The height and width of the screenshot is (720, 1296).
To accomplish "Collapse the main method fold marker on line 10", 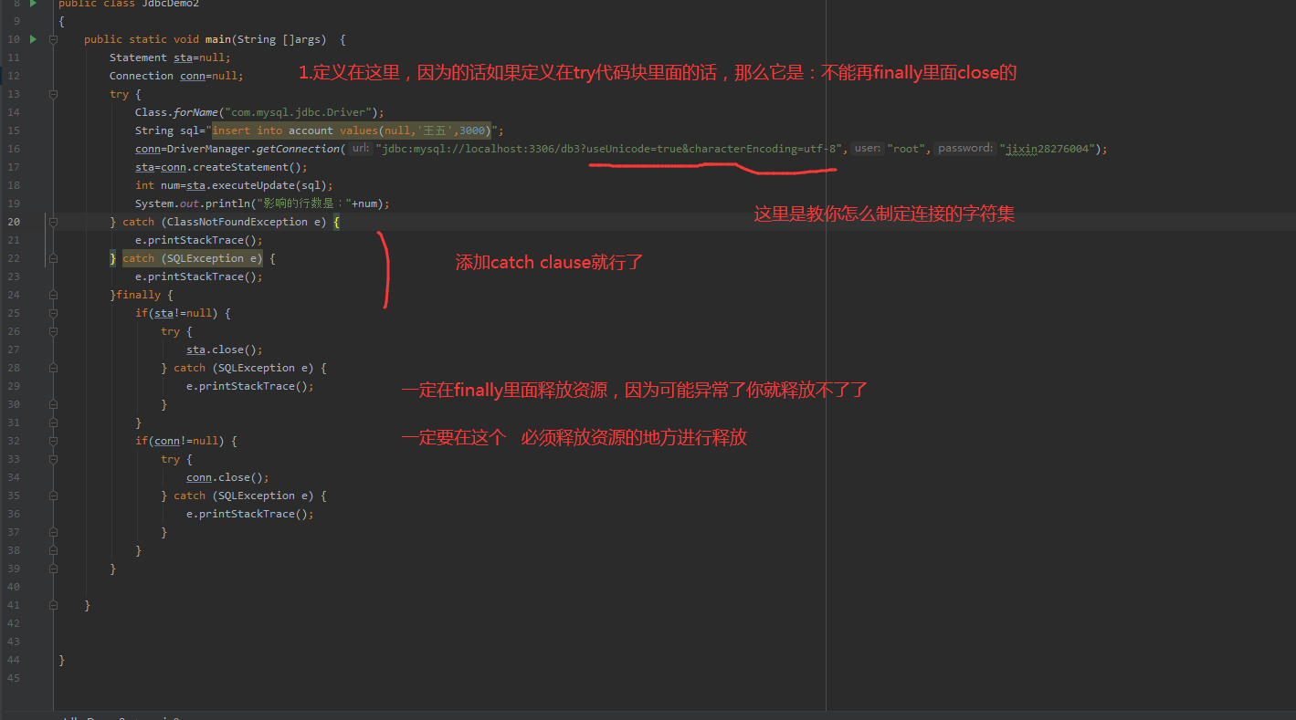I will click(53, 39).
